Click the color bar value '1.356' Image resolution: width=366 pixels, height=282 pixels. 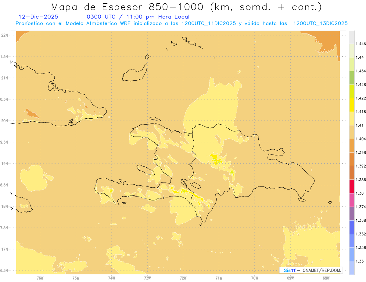361,248
